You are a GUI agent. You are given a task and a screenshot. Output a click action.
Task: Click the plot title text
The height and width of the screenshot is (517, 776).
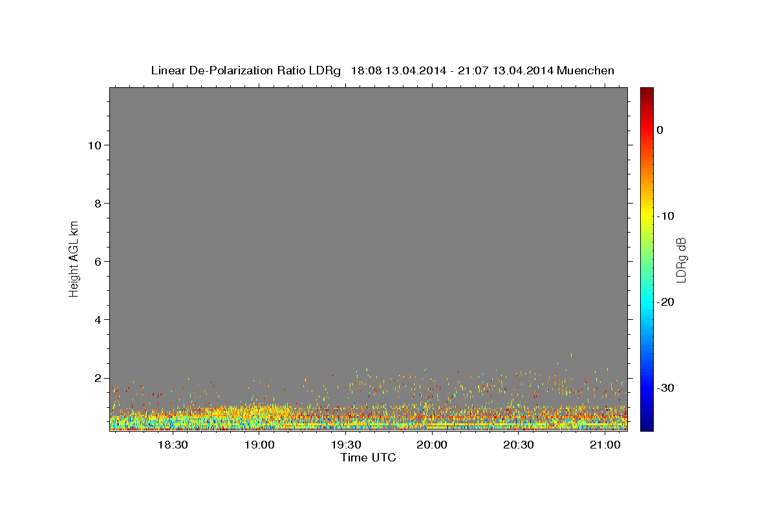[382, 70]
